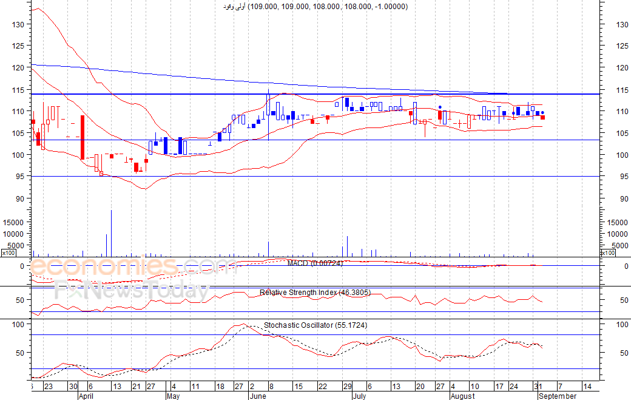
Task: Click date label 7 in September
Action: pos(560,386)
